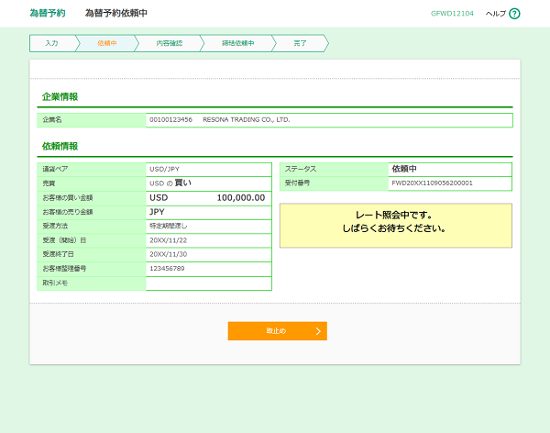This screenshot has width=550, height=433.
Task: Click the start date 20XX/11/22
Action: (x=169, y=240)
